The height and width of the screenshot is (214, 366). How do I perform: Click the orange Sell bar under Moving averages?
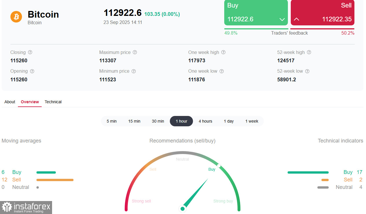coord(55,180)
